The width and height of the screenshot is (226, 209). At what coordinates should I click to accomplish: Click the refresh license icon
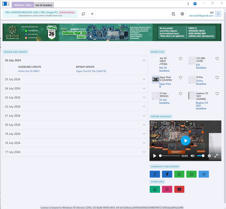click(x=83, y=14)
